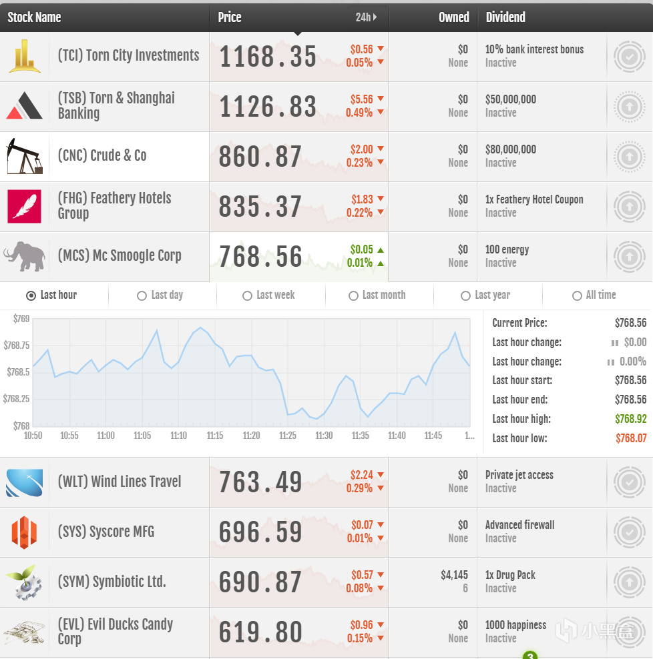Click the Torn City Investments gold bars logo
This screenshot has width=653, height=659.
pos(25,57)
